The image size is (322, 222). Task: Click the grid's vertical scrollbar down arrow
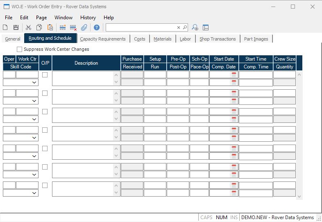[299, 197]
